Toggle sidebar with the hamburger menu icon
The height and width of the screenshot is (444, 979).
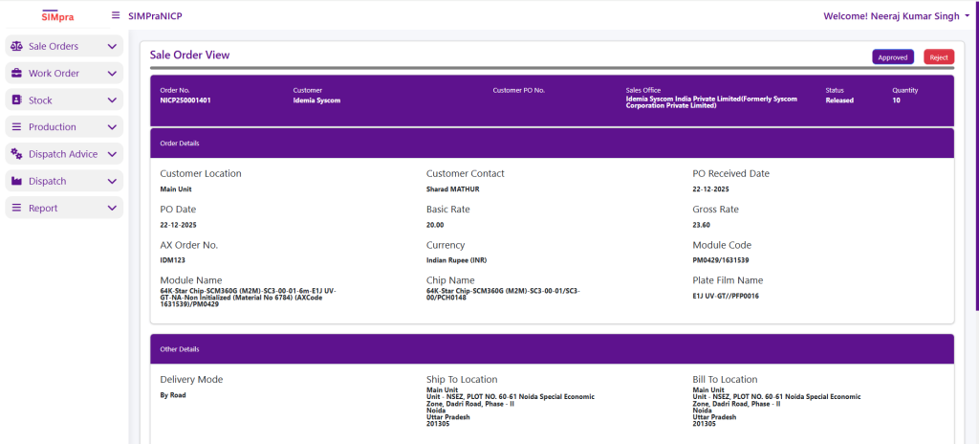coord(116,15)
